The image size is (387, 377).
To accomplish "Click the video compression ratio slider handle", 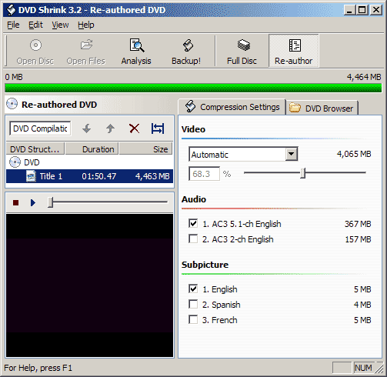I will pos(303,173).
